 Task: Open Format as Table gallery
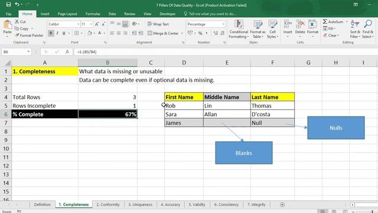[x=258, y=29]
